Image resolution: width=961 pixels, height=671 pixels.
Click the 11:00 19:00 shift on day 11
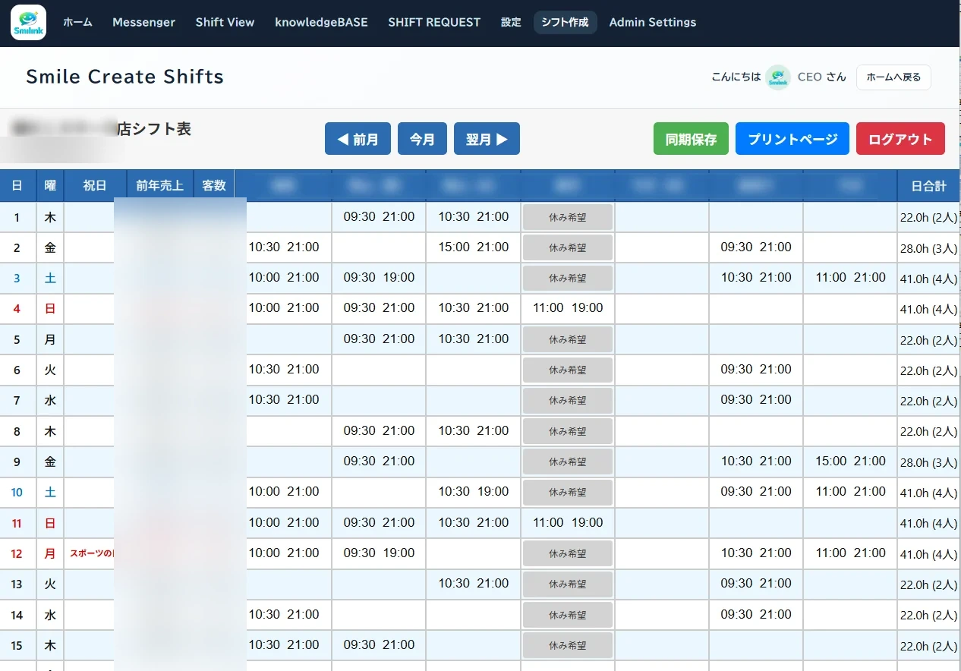pos(568,522)
